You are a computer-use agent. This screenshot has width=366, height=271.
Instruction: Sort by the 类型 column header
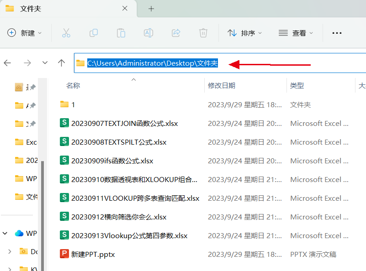click(x=297, y=85)
